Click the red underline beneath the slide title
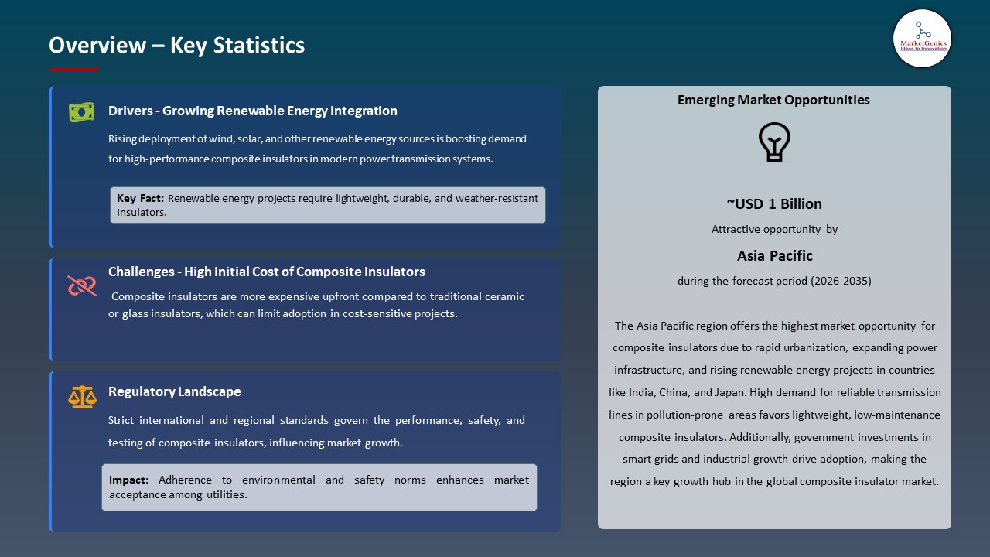 (73, 67)
